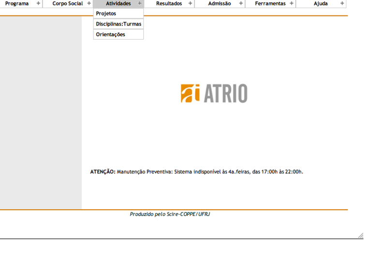Image resolution: width=387 pixels, height=256 pixels.
Task: Click the Atividades menu label
Action: [118, 3]
